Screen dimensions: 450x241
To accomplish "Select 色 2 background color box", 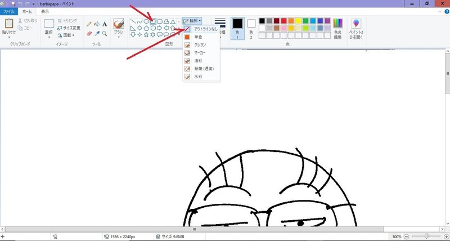I will [251, 28].
